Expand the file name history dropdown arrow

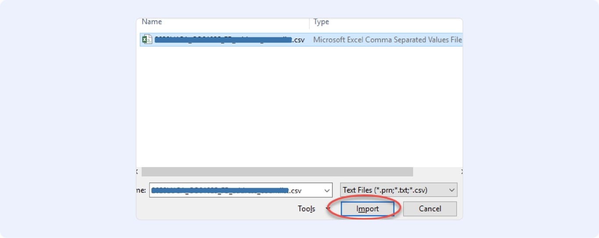click(x=327, y=191)
